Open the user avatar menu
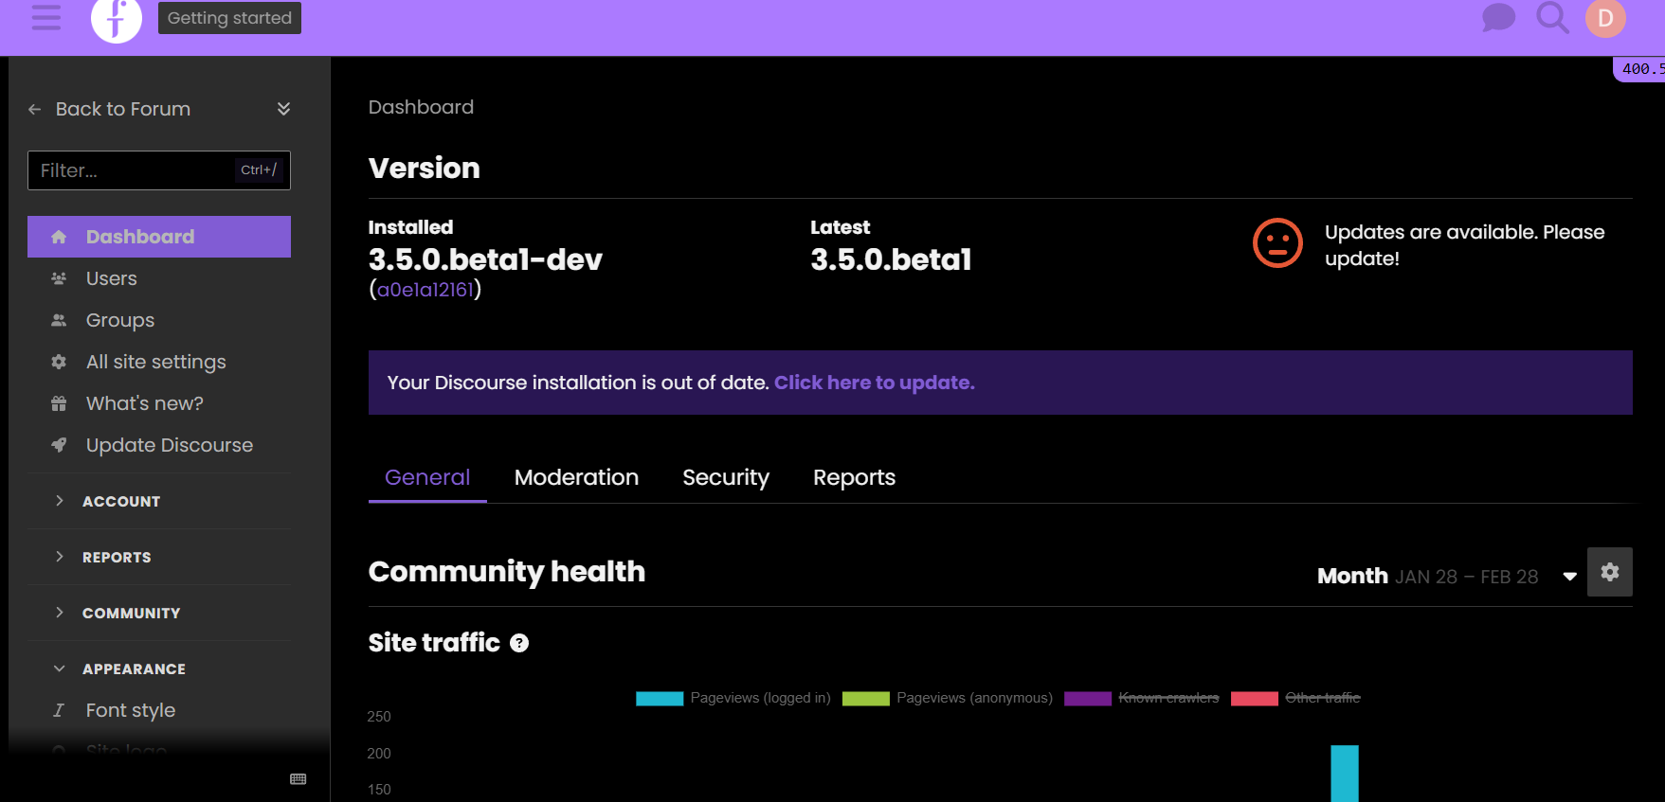Screen dimensions: 1665x802 1604,19
